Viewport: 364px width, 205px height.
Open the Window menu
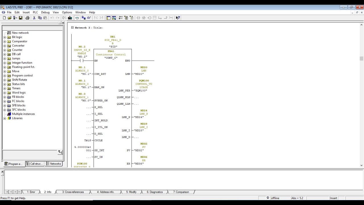80,12
